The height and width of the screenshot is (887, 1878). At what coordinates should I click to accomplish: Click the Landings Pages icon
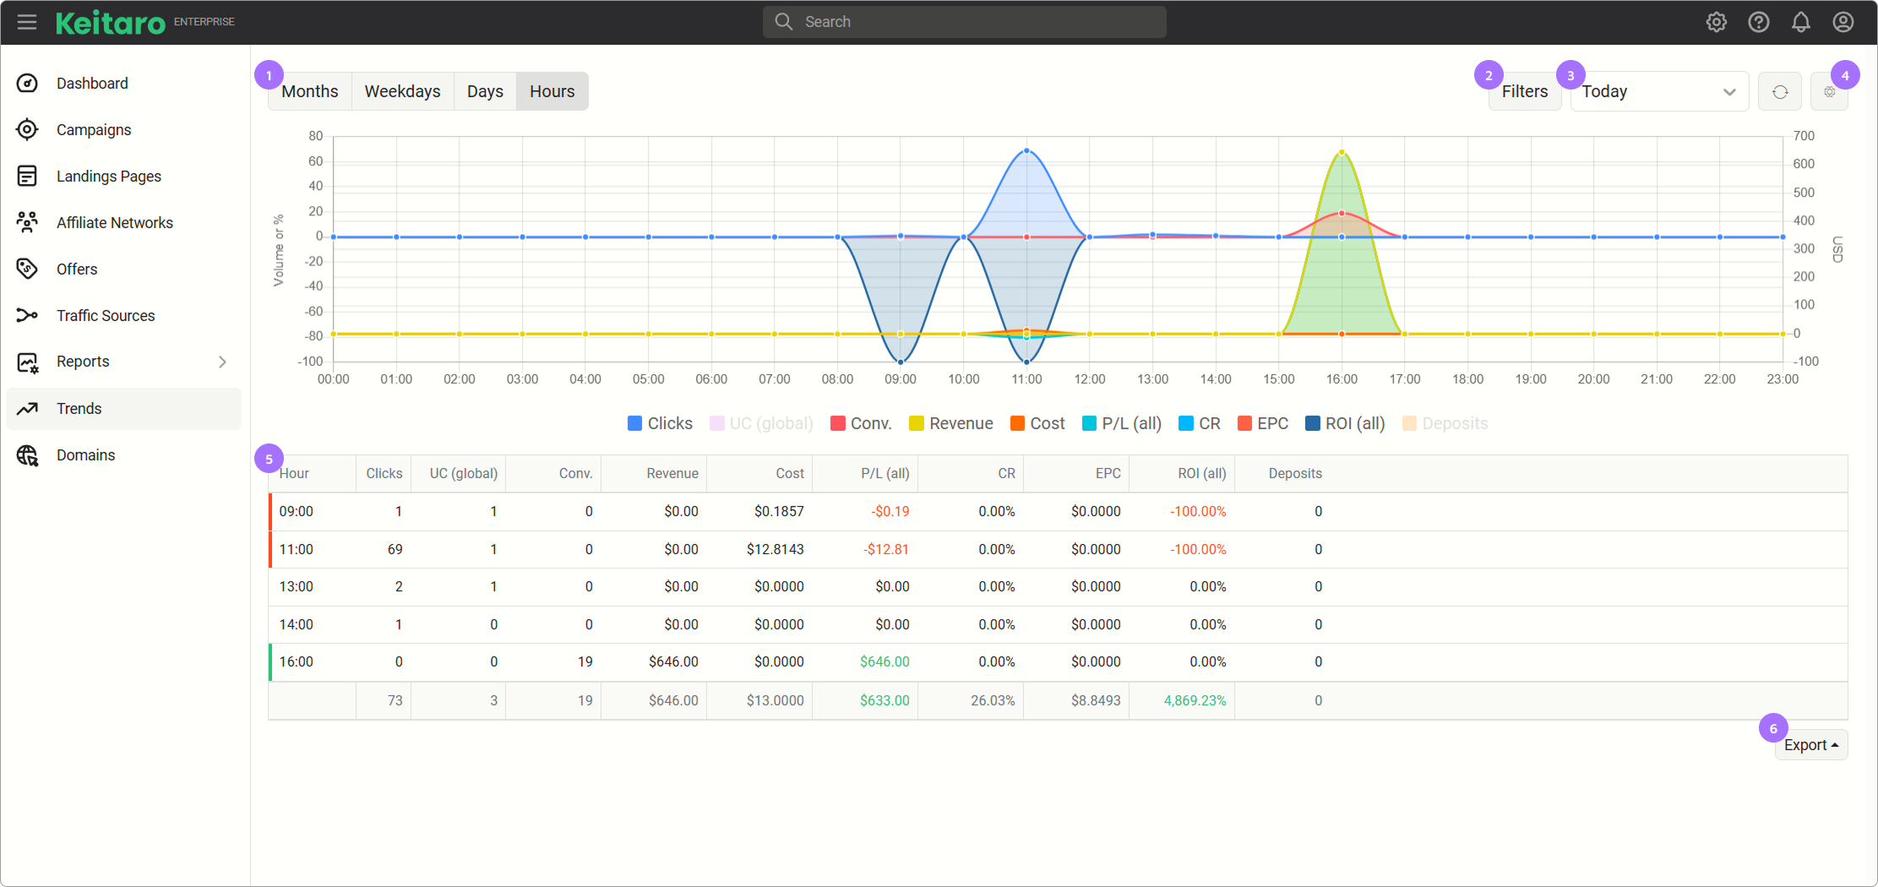click(27, 176)
